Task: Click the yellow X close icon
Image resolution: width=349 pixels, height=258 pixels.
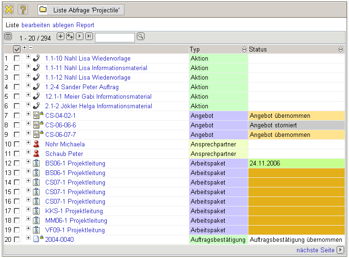Action: click(x=9, y=10)
